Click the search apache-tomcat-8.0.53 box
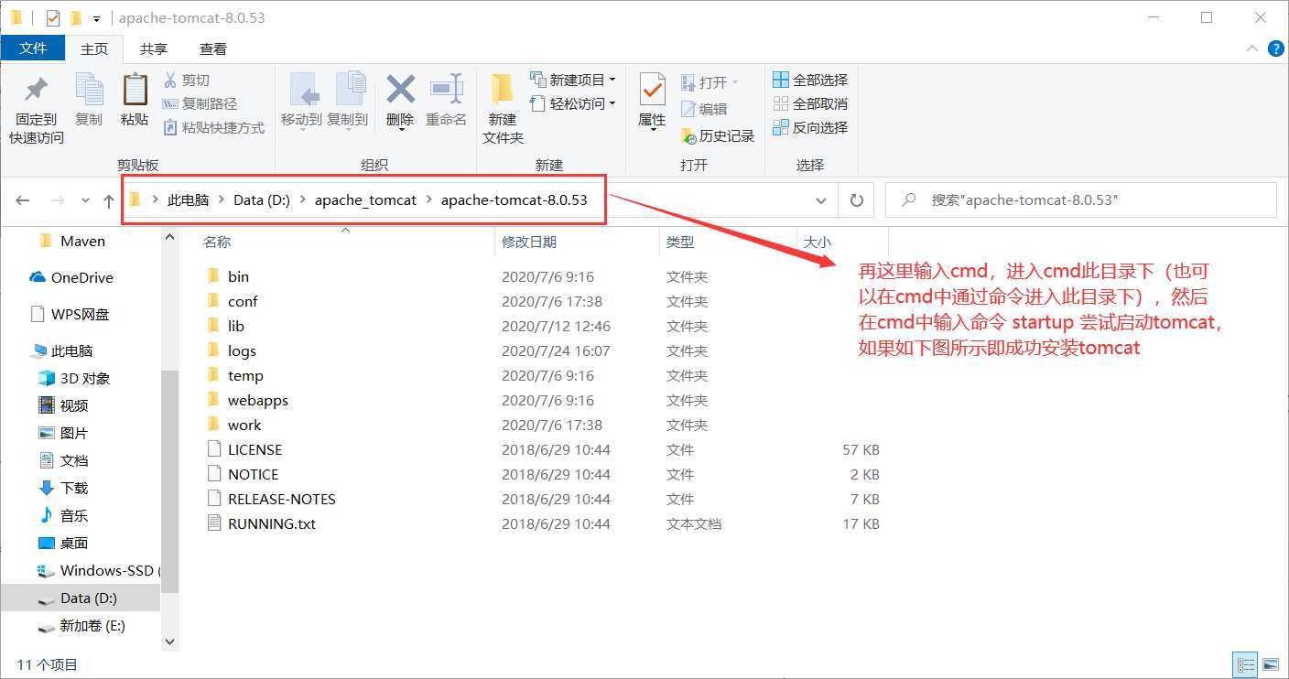 coord(1080,199)
